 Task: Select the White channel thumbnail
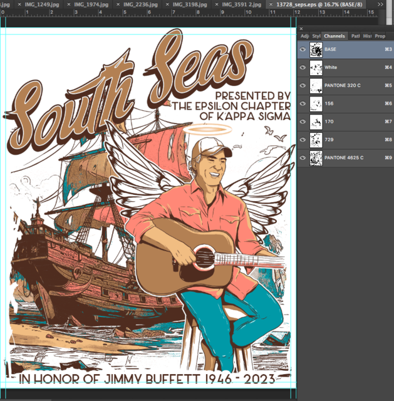pyautogui.click(x=316, y=68)
